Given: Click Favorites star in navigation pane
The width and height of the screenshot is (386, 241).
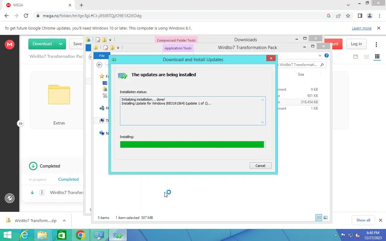Looking at the screenshot, I should (x=102, y=76).
